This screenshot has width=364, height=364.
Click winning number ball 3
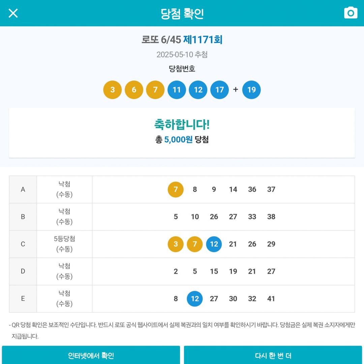click(x=112, y=90)
